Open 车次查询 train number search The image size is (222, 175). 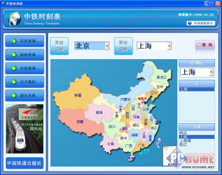[x=25, y=41]
